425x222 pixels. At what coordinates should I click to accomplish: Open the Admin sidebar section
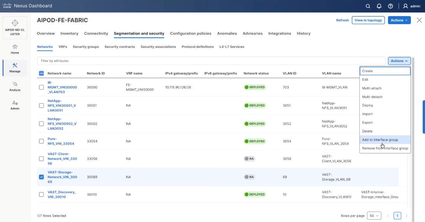coord(15,105)
